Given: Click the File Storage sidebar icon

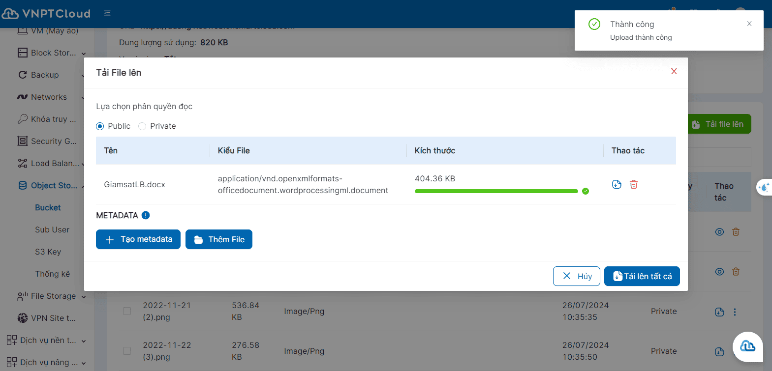Looking at the screenshot, I should point(23,296).
